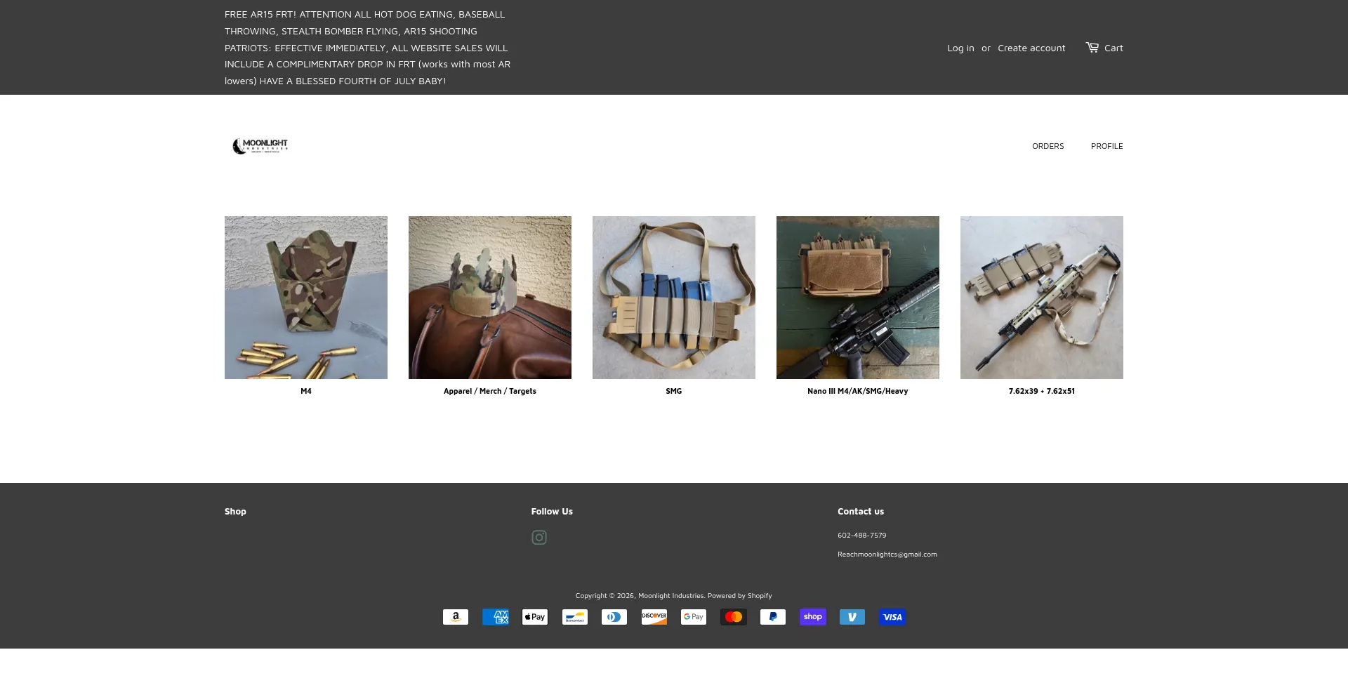Screen dimensions: 1348x697
Task: Click the Create account link
Action: point(1031,48)
